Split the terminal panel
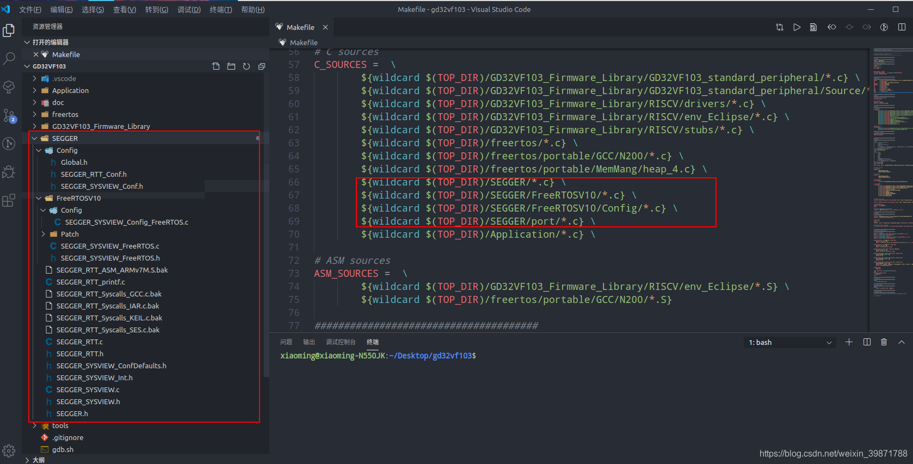913x464 pixels. (867, 342)
